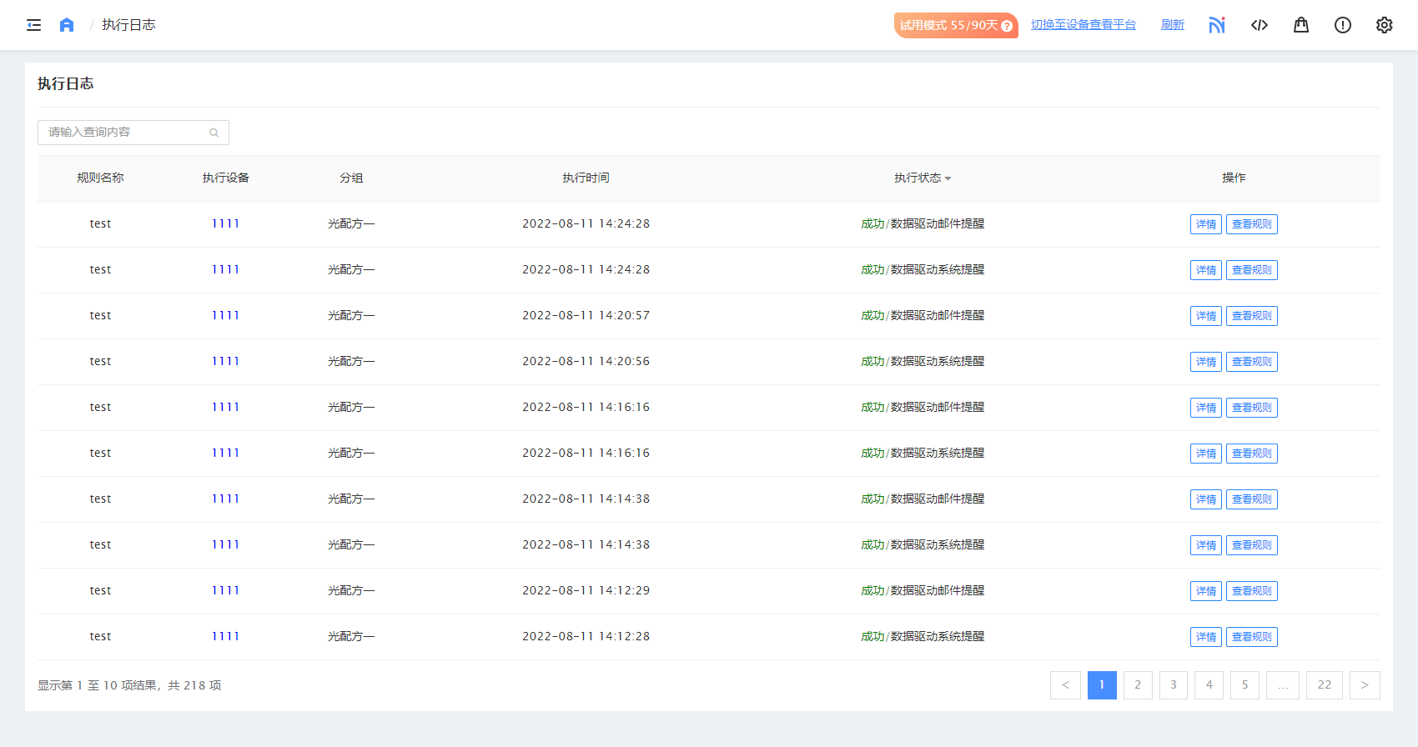The height and width of the screenshot is (747, 1418).
Task: Click the trial mode help question mark
Action: [1007, 26]
